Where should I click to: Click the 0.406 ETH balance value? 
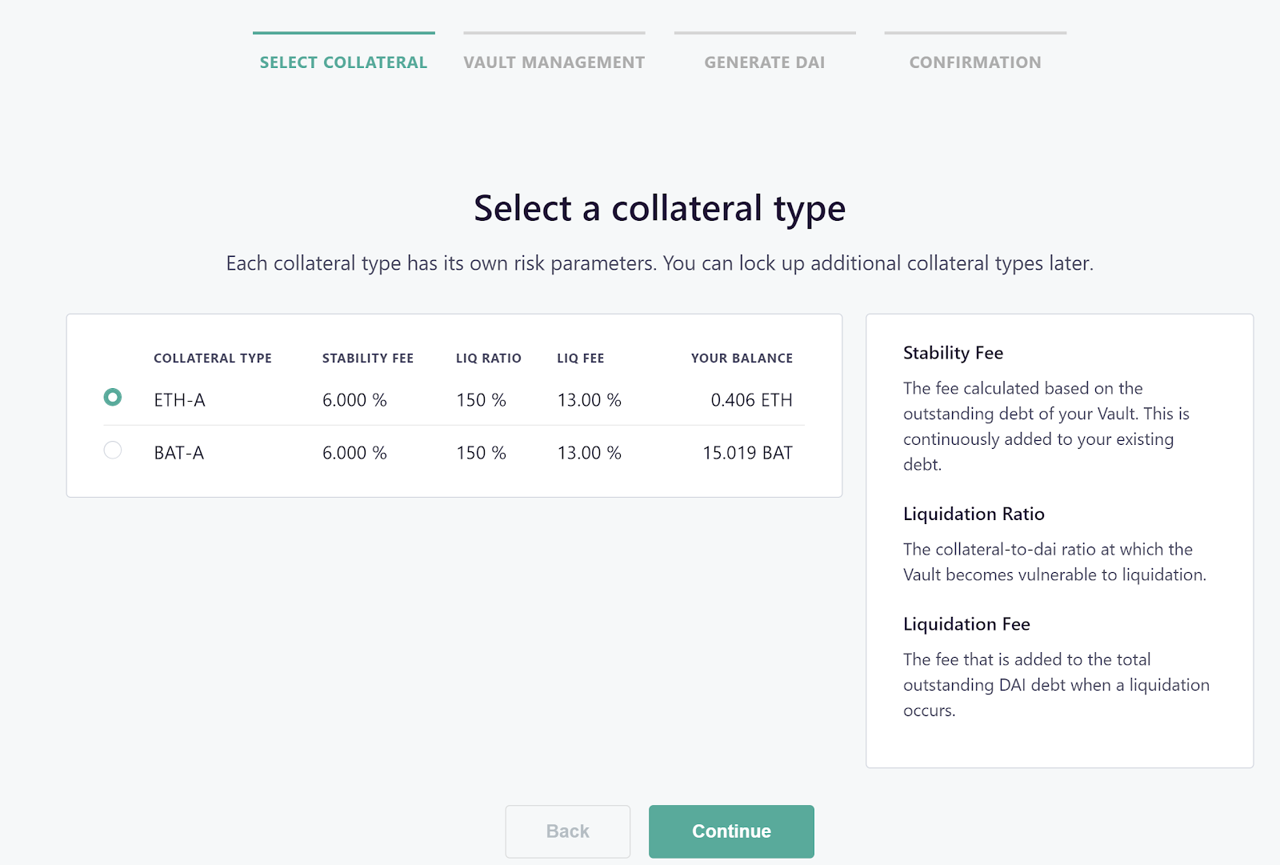point(751,400)
